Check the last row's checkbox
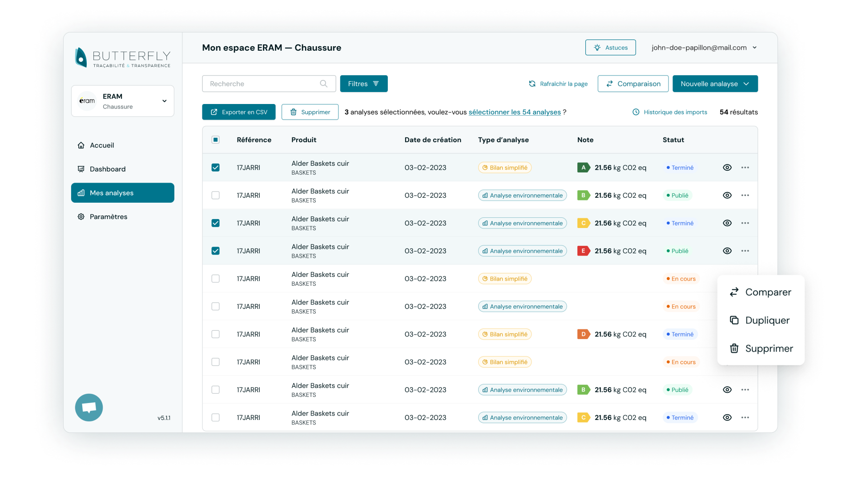 [x=216, y=417]
